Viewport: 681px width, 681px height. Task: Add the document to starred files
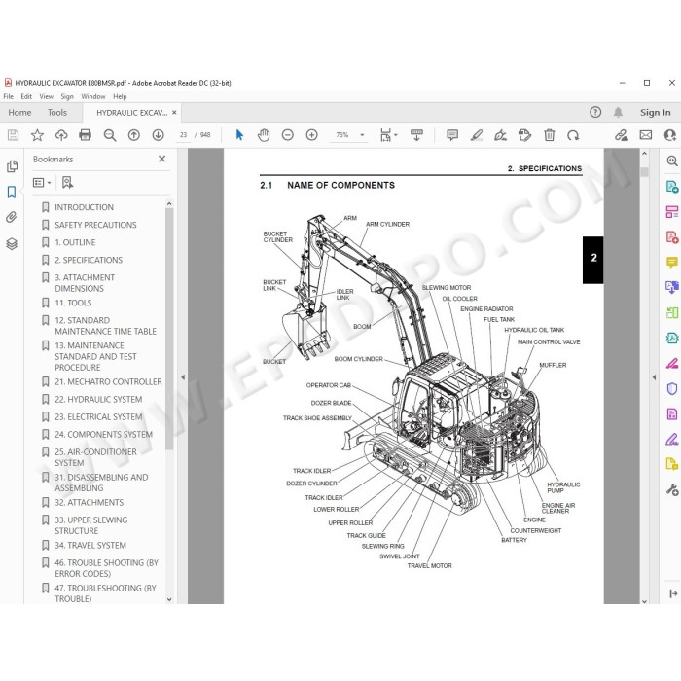coord(37,135)
